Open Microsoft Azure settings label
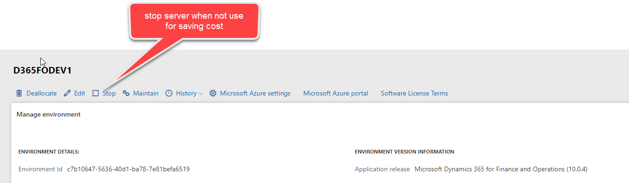 [255, 93]
